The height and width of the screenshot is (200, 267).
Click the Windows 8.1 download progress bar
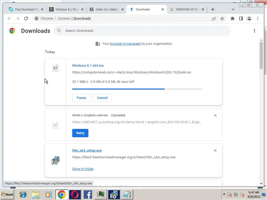(137, 89)
